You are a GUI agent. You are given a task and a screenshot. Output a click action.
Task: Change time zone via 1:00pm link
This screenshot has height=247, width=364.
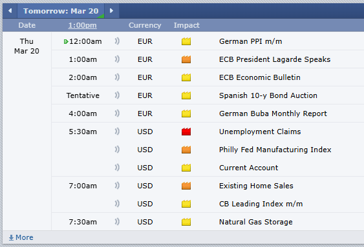pyautogui.click(x=82, y=25)
